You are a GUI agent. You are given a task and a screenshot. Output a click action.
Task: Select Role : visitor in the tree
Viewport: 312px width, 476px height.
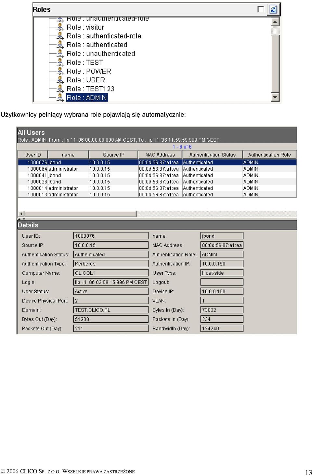85,27
